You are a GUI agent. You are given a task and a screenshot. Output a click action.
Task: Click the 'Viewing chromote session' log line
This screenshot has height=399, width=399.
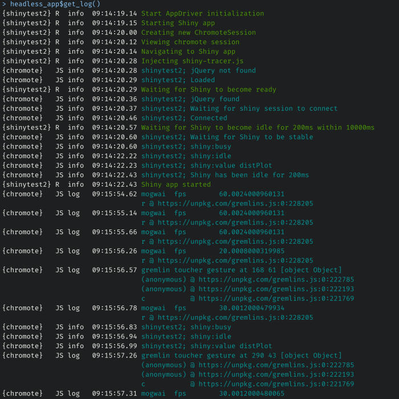[x=190, y=42]
